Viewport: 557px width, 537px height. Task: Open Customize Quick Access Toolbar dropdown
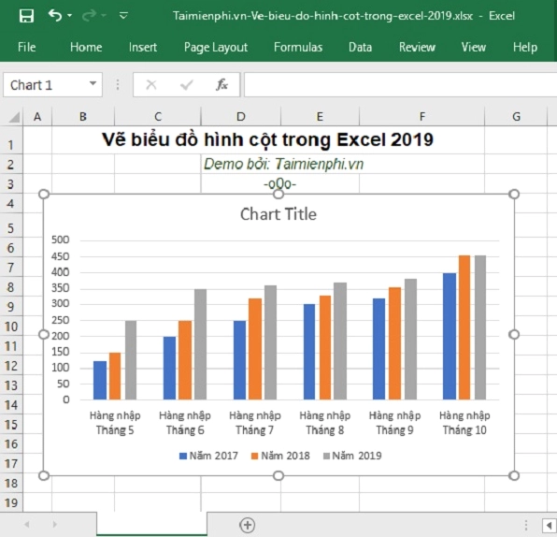pyautogui.click(x=123, y=15)
